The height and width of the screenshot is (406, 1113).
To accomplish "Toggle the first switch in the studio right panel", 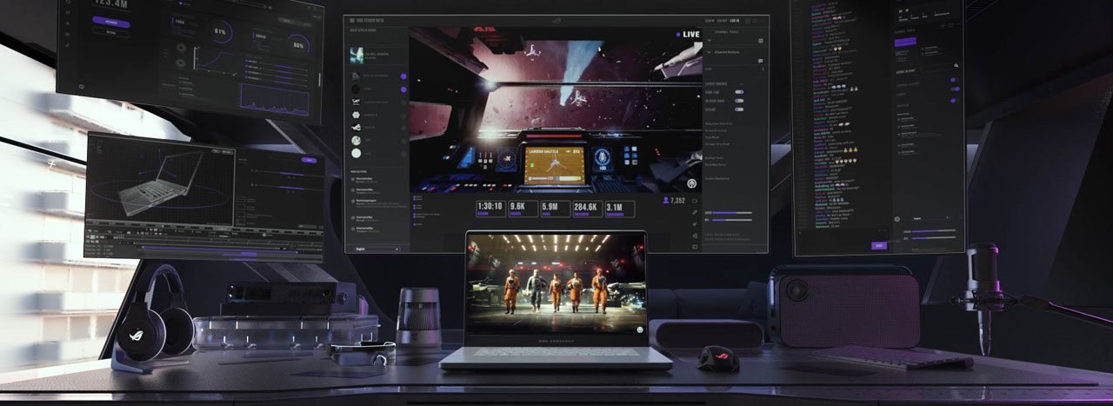I will pos(739,92).
